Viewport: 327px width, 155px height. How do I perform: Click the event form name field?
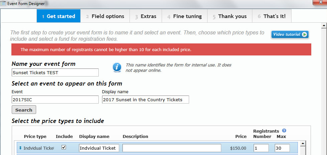coord(55,72)
